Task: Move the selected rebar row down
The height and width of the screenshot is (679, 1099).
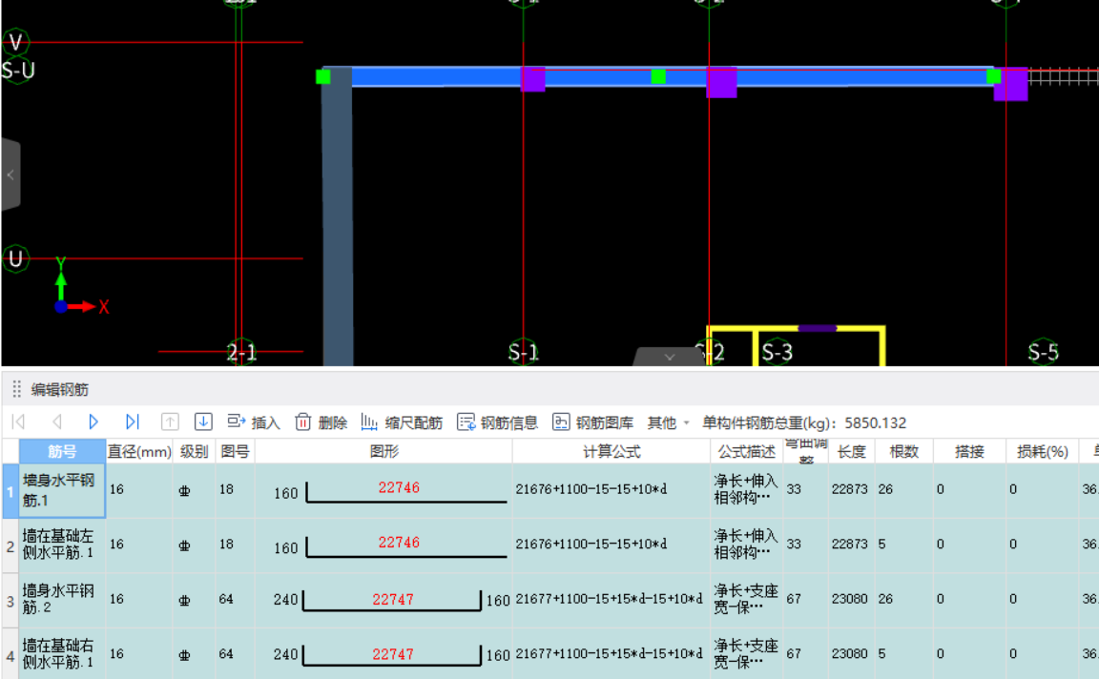Action: 203,422
